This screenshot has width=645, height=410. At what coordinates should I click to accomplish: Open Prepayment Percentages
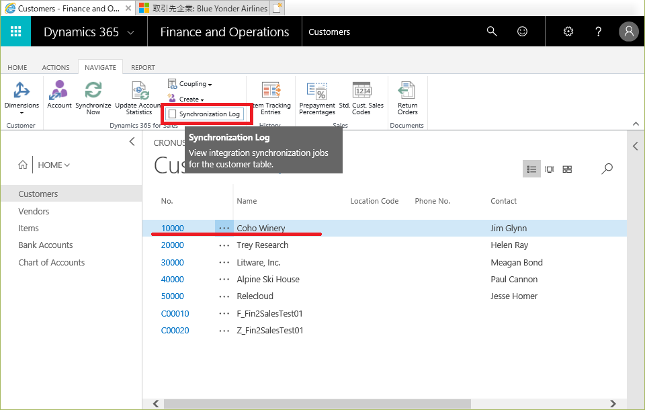(317, 98)
